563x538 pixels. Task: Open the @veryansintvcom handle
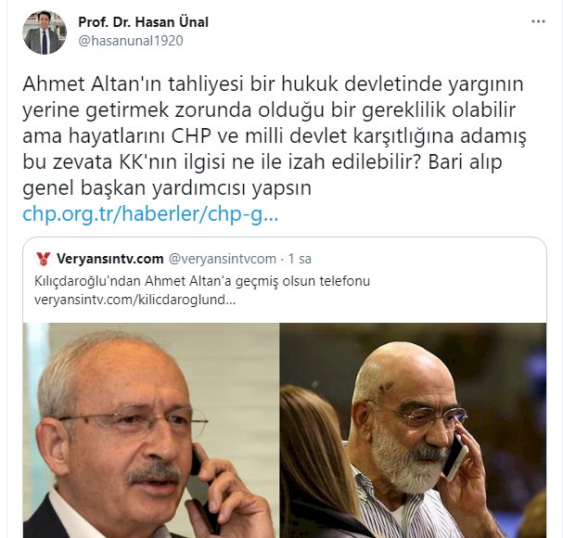223,259
